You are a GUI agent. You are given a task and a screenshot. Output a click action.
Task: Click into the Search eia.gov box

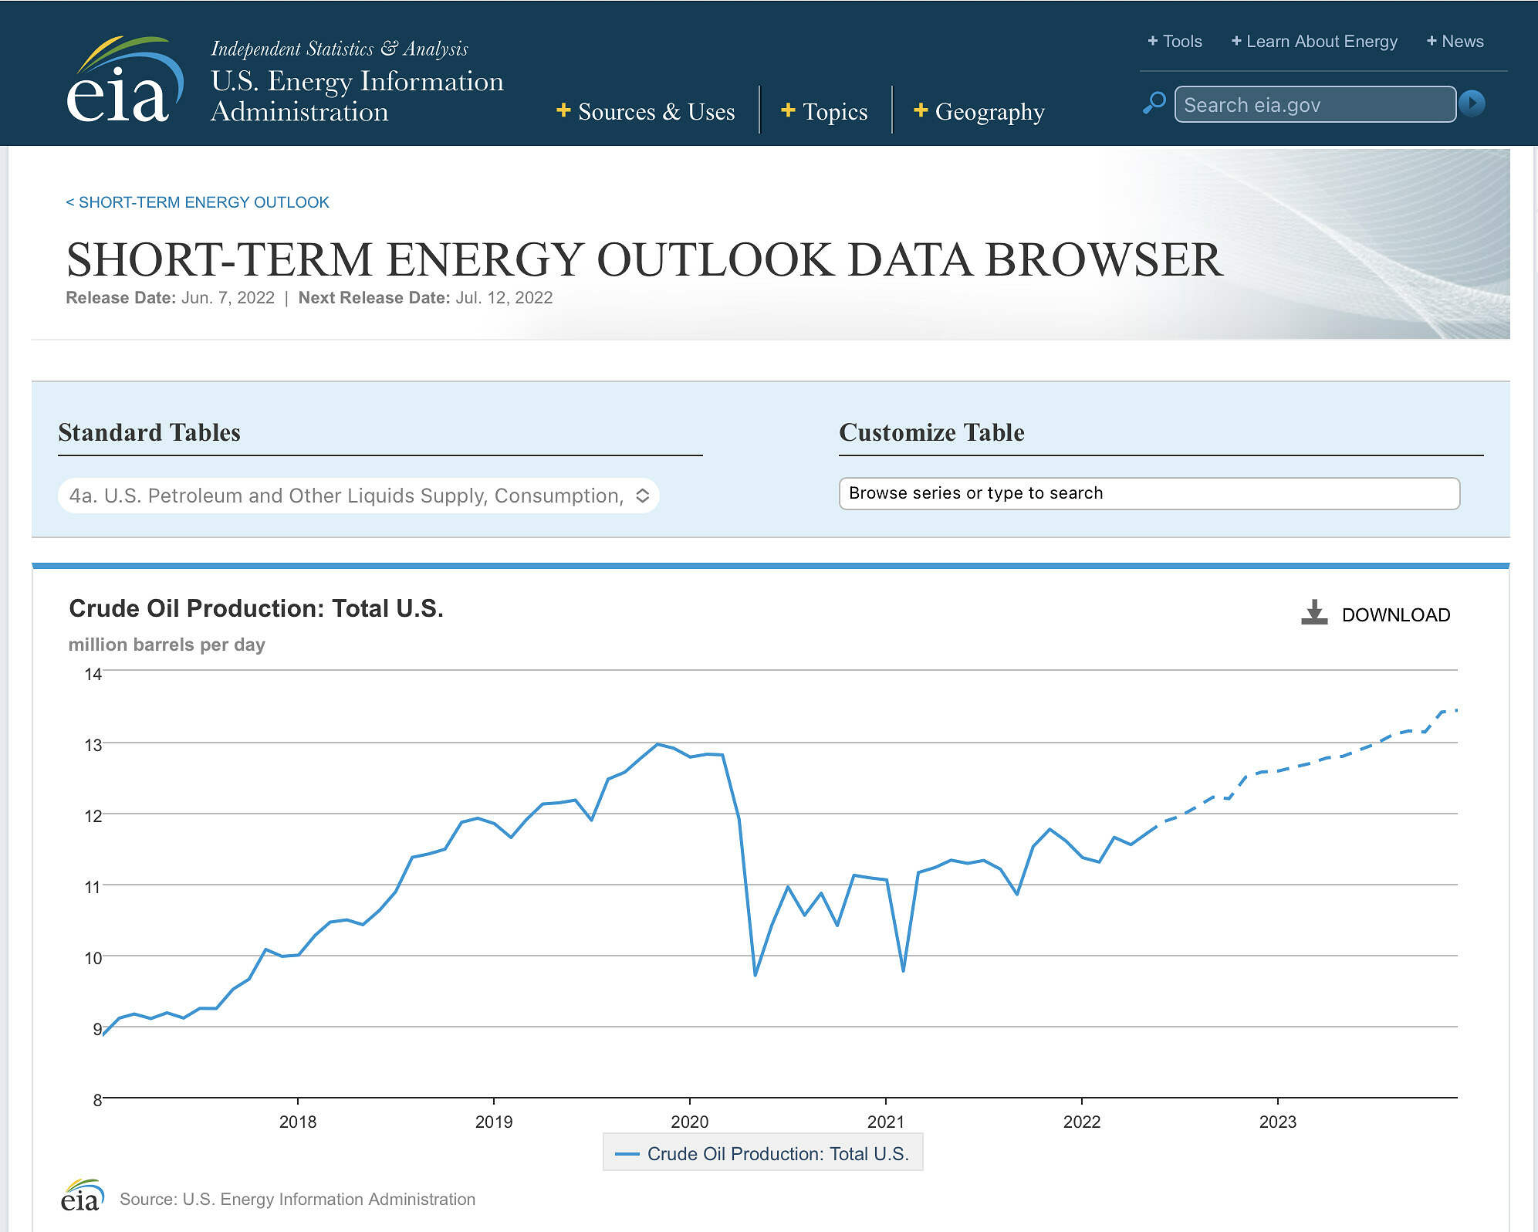coord(1314,105)
